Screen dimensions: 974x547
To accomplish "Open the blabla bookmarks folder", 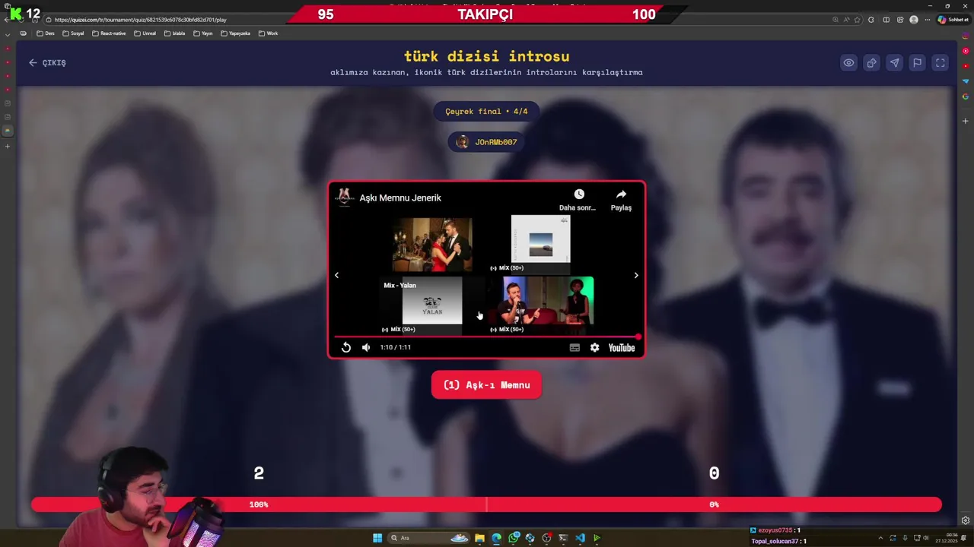I will 175,33.
